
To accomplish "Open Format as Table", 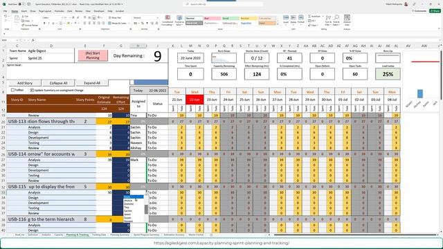I will click(x=179, y=20).
